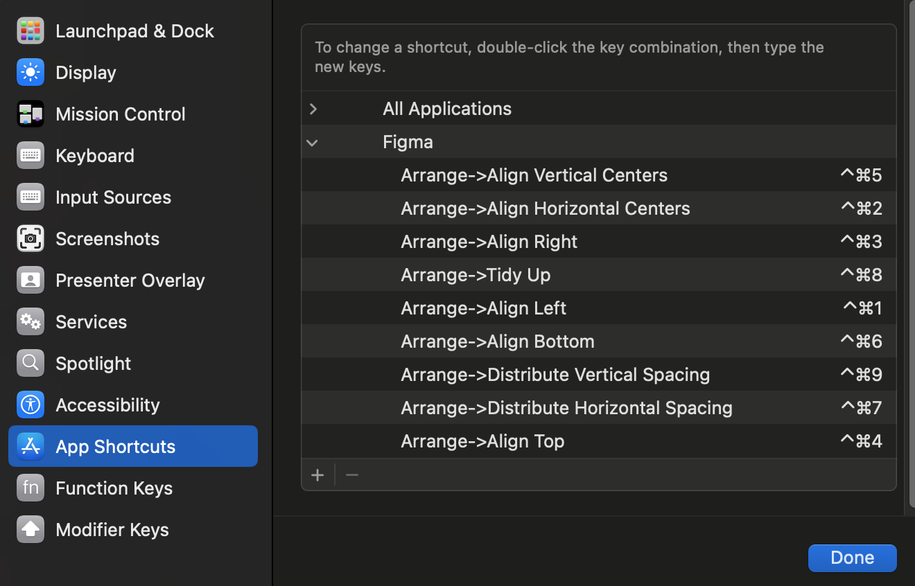Select Arrange->Align Horizontal Centers row
The width and height of the screenshot is (915, 586).
pyautogui.click(x=599, y=208)
